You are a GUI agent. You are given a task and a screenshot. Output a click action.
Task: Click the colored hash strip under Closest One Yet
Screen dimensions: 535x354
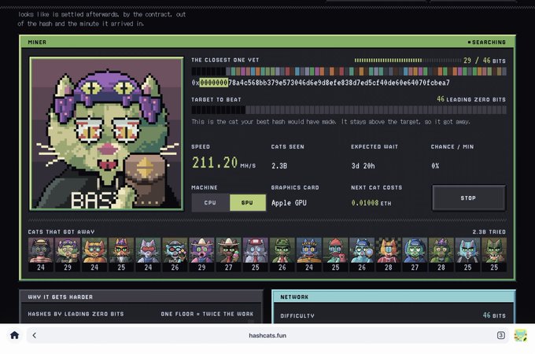[349, 72]
